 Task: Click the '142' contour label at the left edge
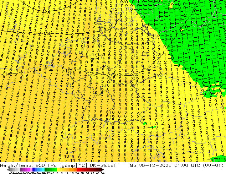pyautogui.click(x=8, y=74)
